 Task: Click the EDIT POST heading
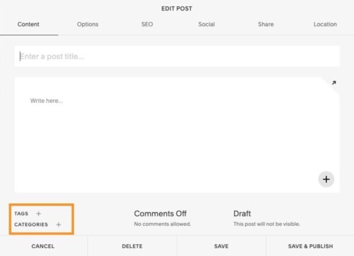pos(177,9)
